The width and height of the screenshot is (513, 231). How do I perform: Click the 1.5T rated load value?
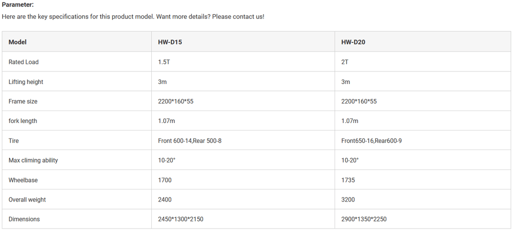[164, 62]
